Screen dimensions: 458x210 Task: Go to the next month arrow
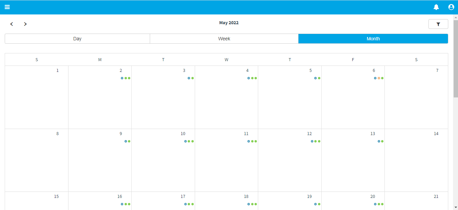click(x=25, y=24)
